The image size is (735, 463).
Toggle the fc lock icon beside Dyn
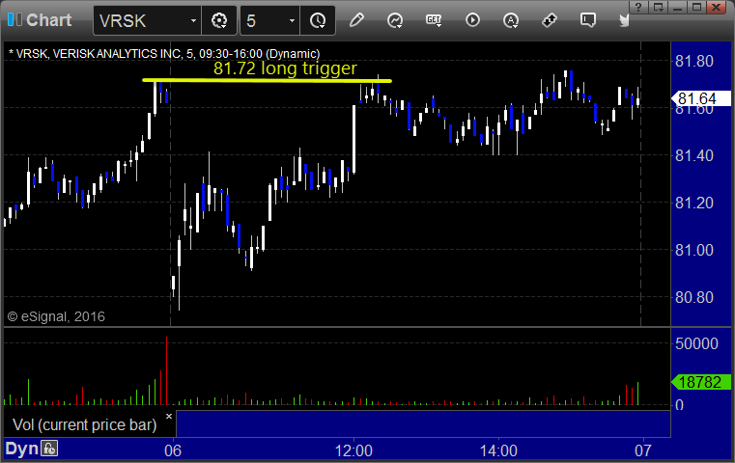[48, 449]
